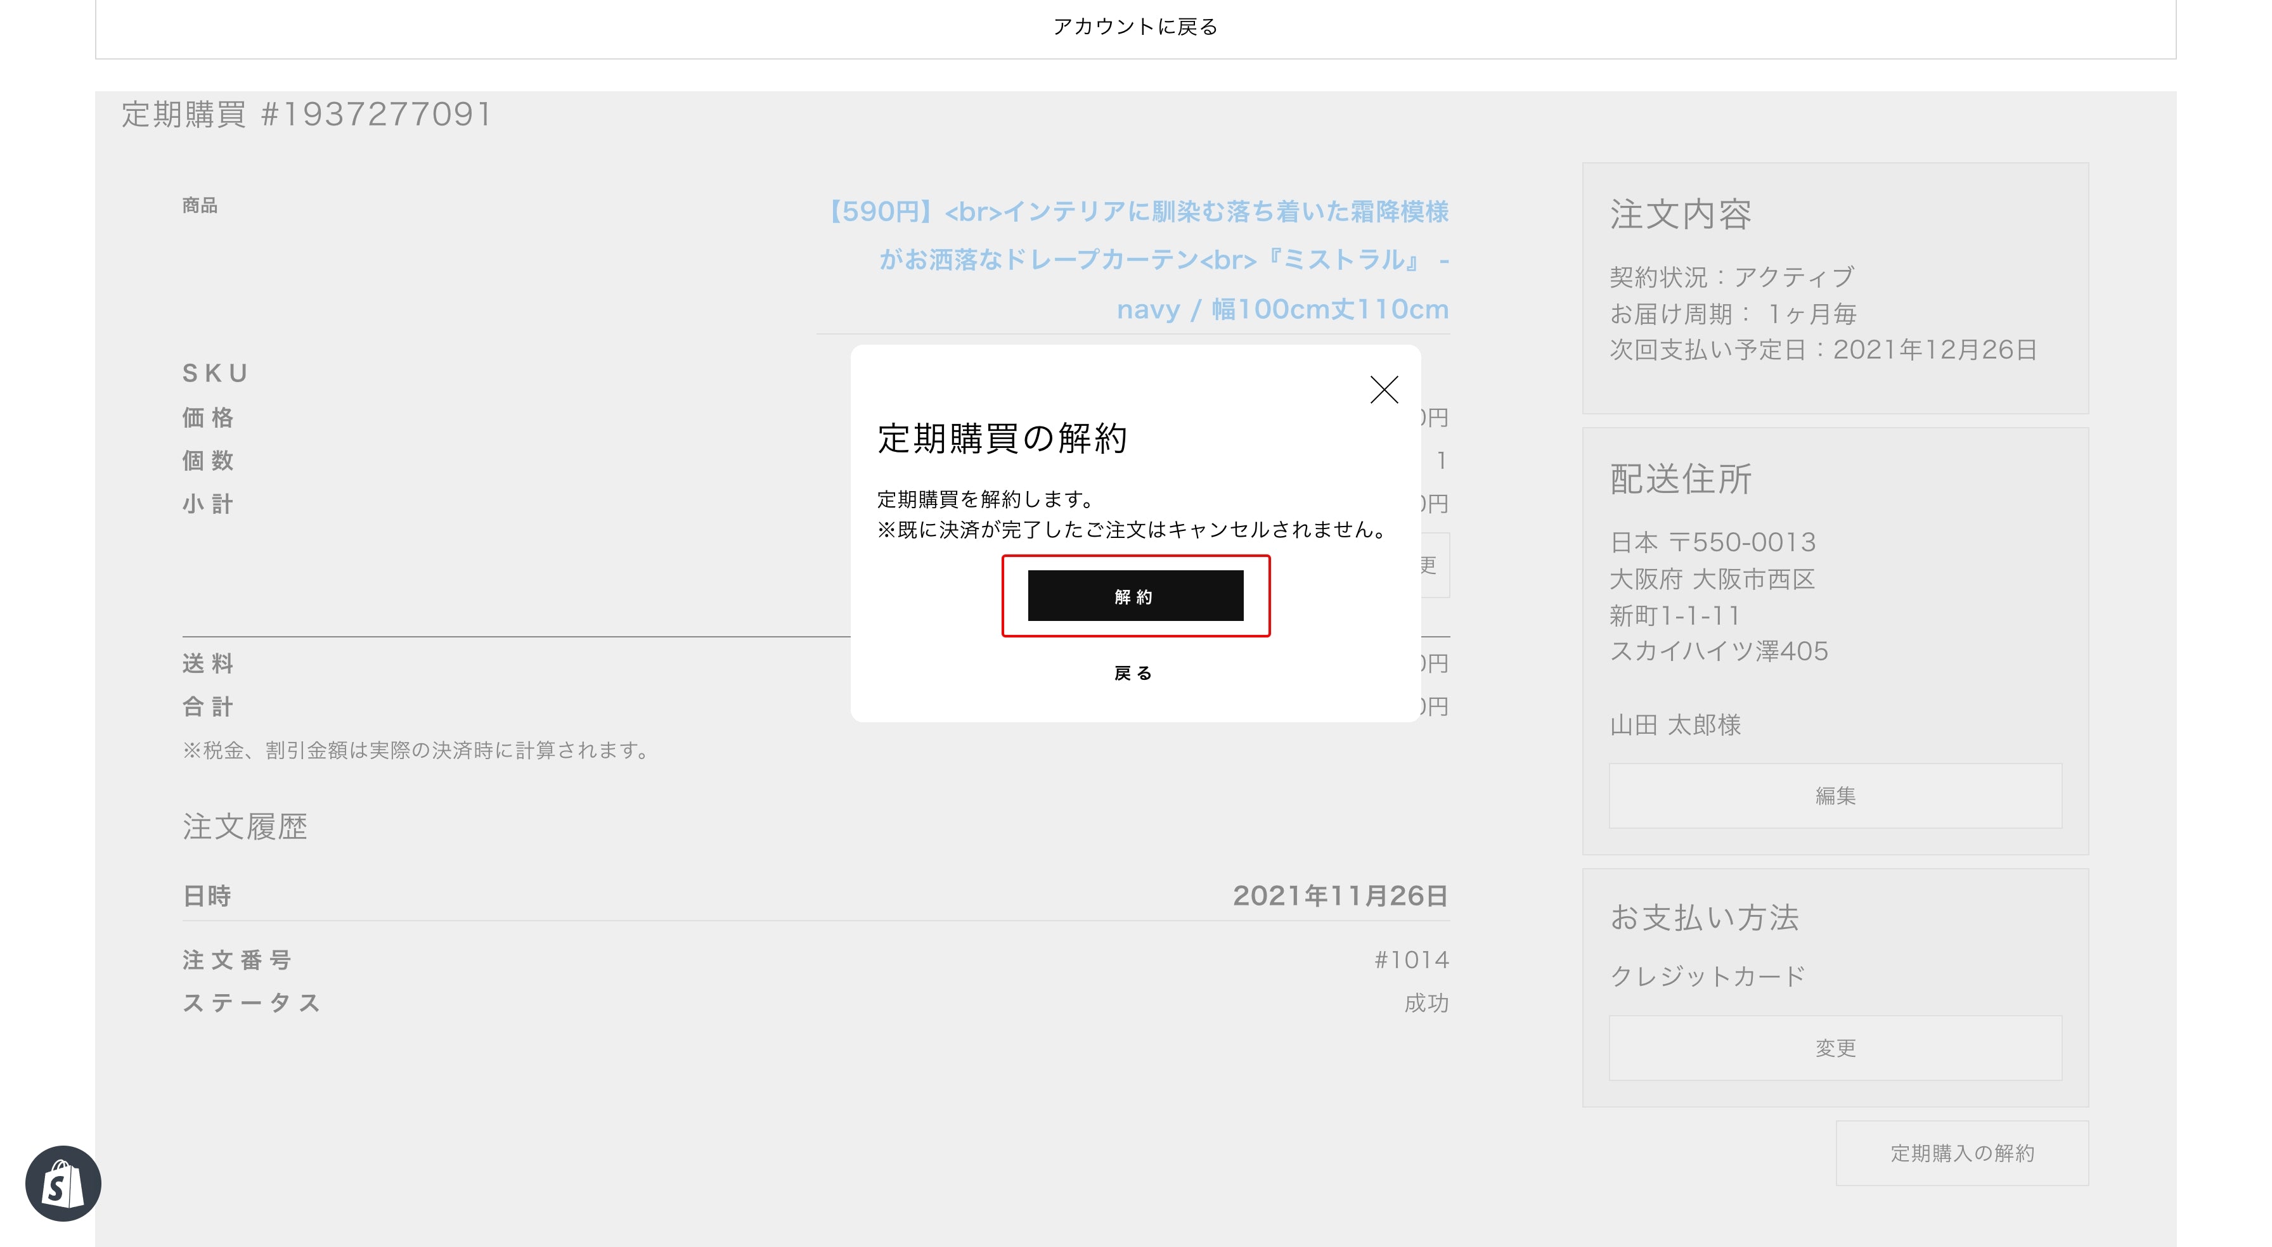Image resolution: width=2272 pixels, height=1247 pixels.
Task: Click the 注文内容 heading
Action: coord(1680,214)
